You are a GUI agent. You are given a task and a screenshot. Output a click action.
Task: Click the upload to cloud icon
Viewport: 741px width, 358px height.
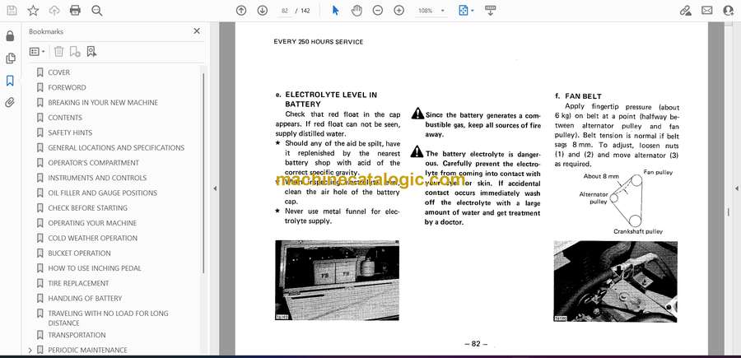tap(54, 11)
